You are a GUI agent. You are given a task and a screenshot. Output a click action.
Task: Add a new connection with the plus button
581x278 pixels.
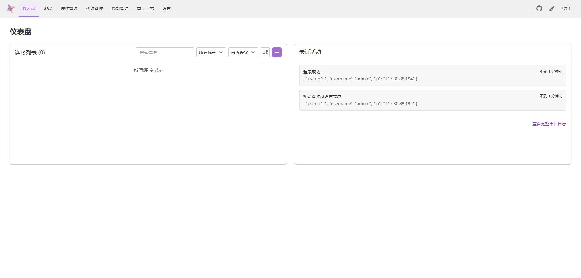(277, 52)
